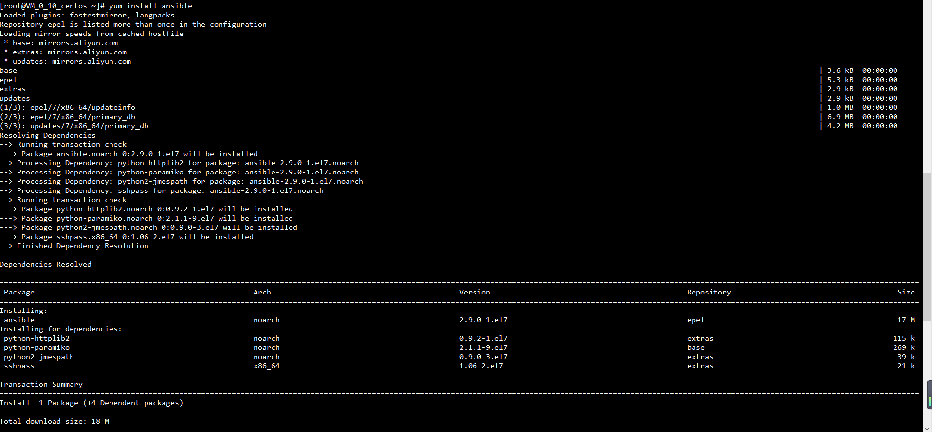
Task: Select the '1.0 MB' updateinfo size
Action: click(x=841, y=107)
